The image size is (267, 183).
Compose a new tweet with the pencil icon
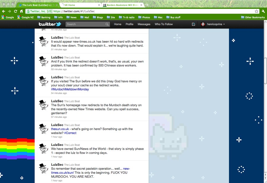tap(193, 24)
